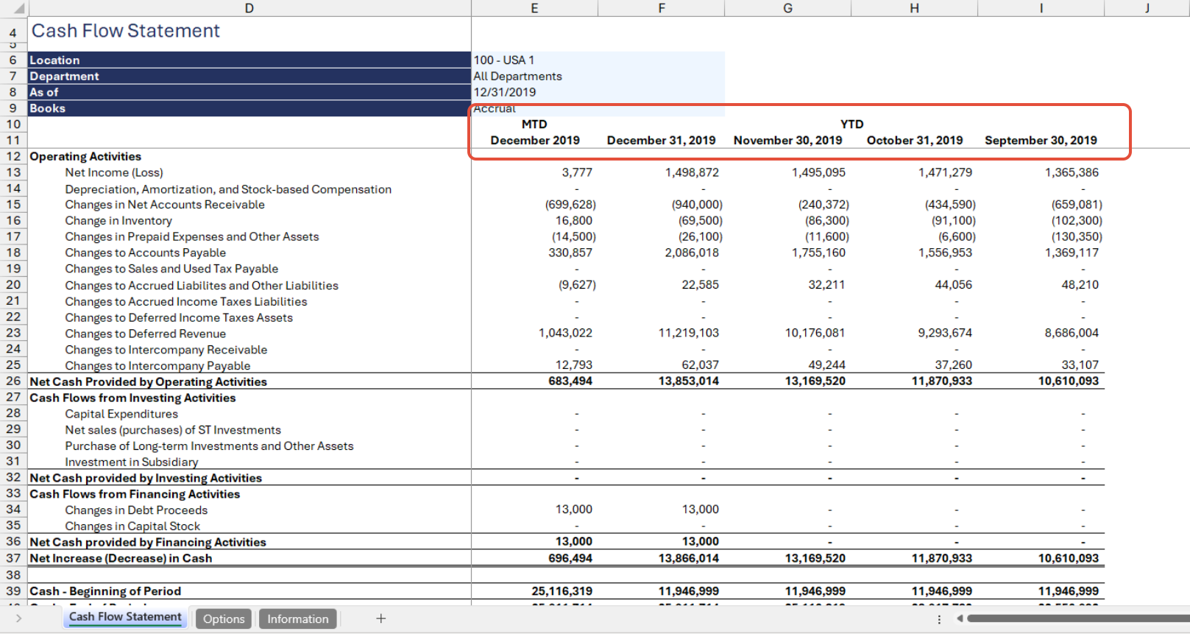
Task: Click the 'September 30, 2019' header cell
Action: tap(1041, 140)
